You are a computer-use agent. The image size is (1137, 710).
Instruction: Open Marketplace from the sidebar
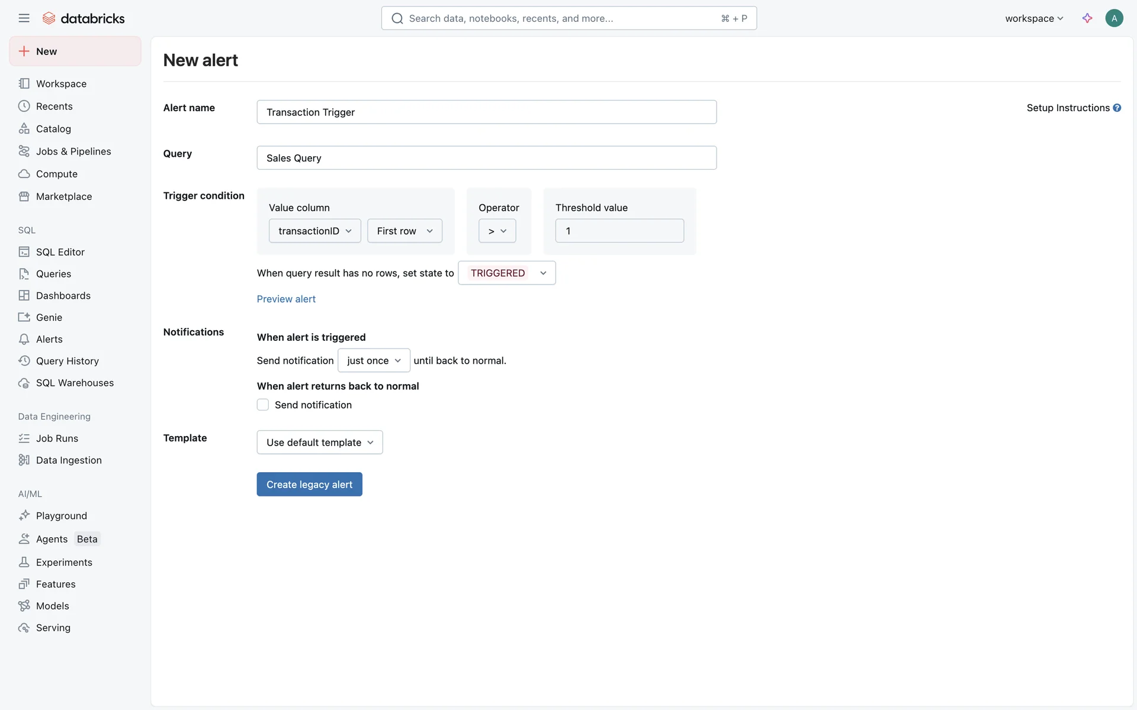tap(63, 196)
